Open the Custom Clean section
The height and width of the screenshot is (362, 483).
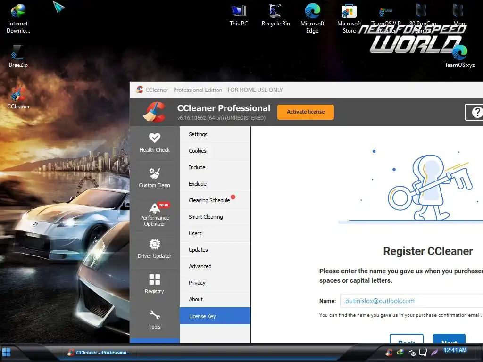point(154,179)
